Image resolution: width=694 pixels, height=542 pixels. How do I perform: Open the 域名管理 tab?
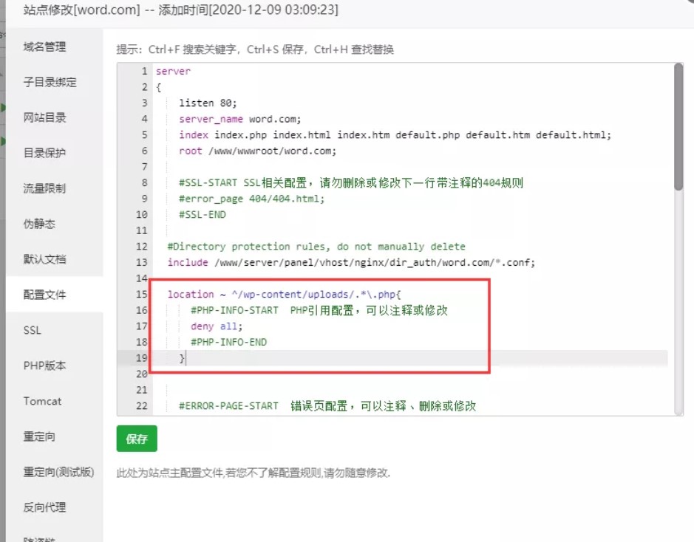pos(44,47)
